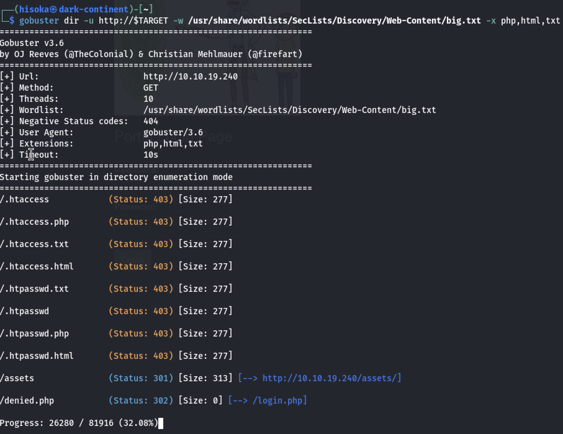
Task: Click the Progress percentage line
Action: pos(79,423)
